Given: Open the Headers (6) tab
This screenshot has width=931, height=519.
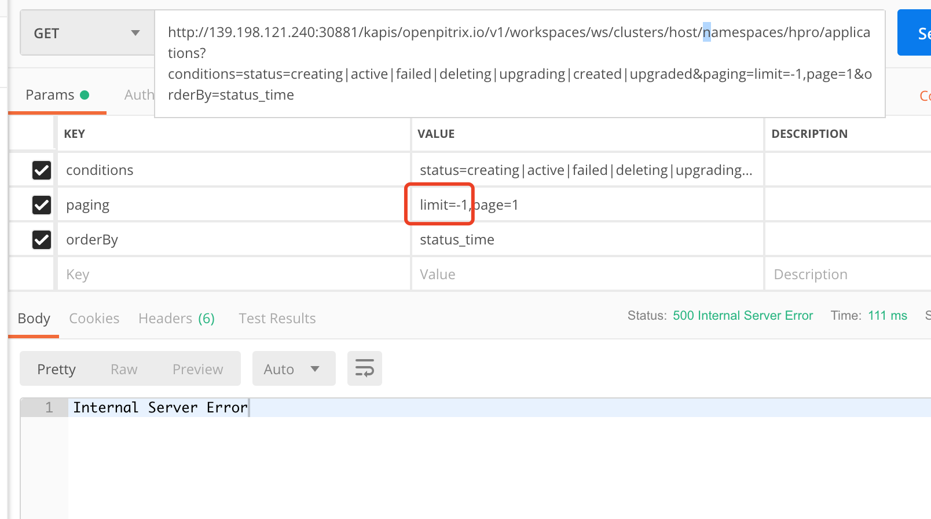Looking at the screenshot, I should [x=177, y=319].
